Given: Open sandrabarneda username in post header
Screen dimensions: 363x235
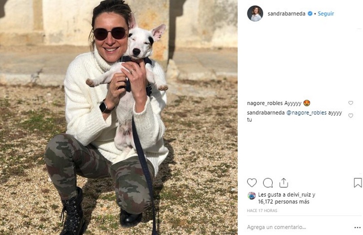Looking at the screenshot, I should 286,14.
